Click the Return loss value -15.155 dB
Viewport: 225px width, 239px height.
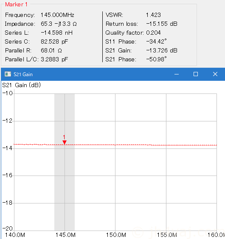pyautogui.click(x=162, y=24)
